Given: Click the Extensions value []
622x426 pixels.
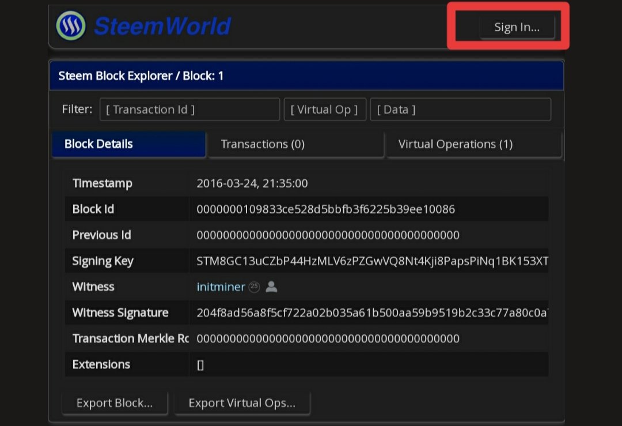Looking at the screenshot, I should tap(200, 365).
